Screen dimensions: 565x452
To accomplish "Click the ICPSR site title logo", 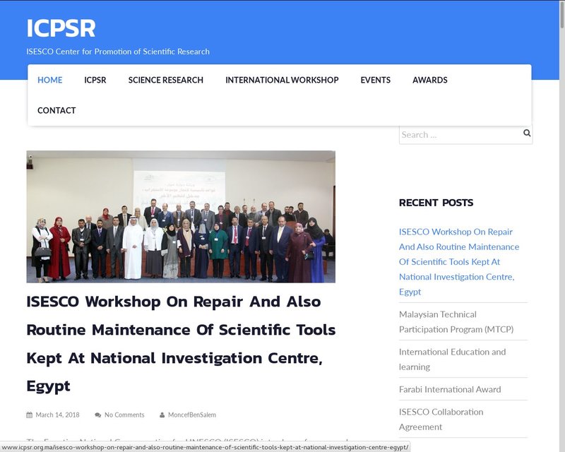I will [61, 28].
